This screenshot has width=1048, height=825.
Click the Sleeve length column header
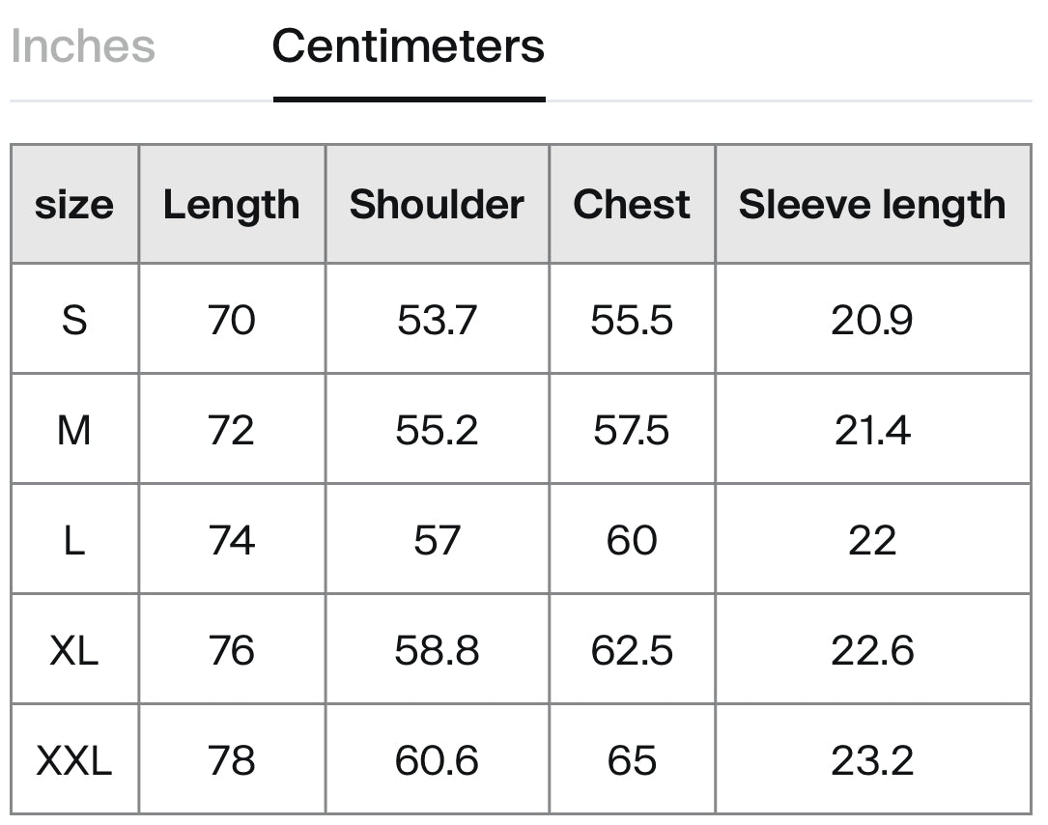click(x=872, y=204)
